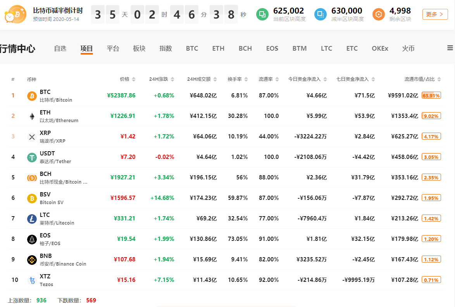Switch to the 自选 tab
Viewport: 455px width, 307px height.
pos(60,48)
